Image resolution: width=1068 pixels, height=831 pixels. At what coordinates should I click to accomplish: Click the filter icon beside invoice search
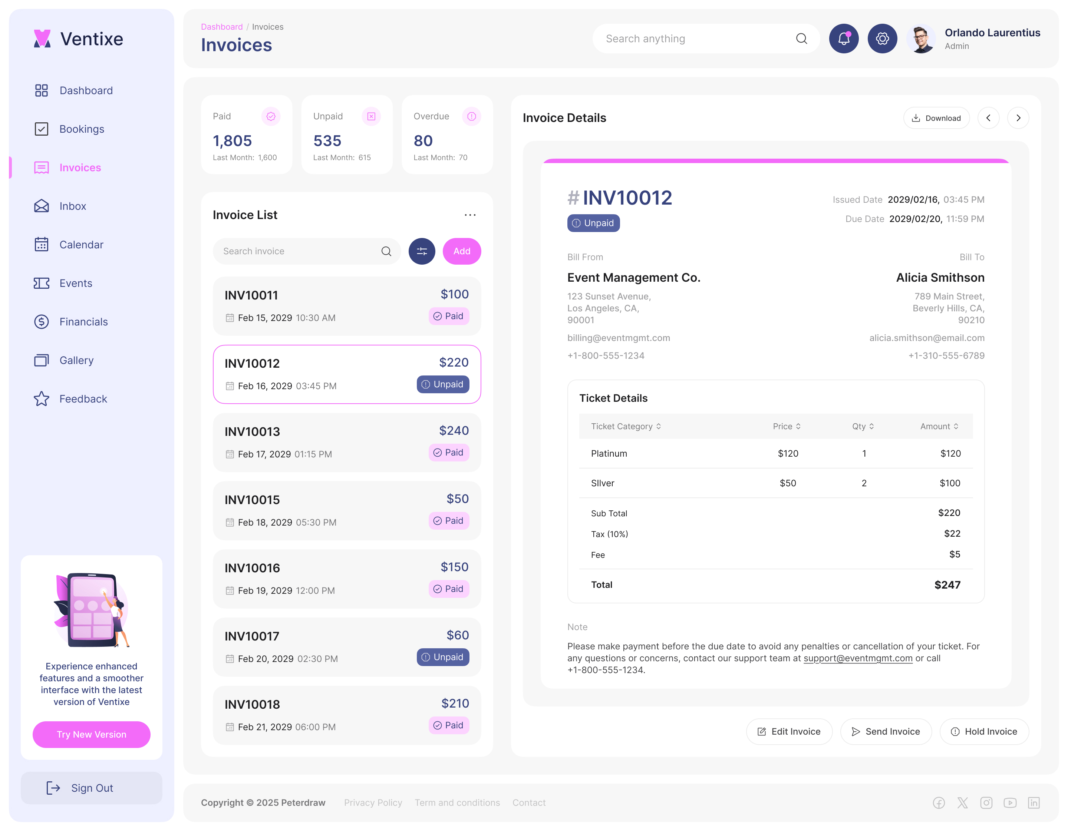click(x=422, y=251)
